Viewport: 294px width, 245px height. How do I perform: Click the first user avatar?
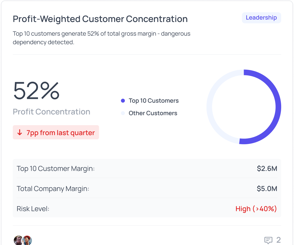tap(18, 240)
